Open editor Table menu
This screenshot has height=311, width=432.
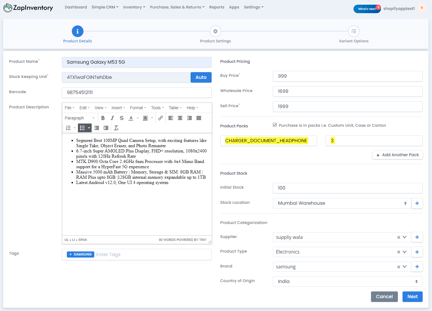point(175,108)
